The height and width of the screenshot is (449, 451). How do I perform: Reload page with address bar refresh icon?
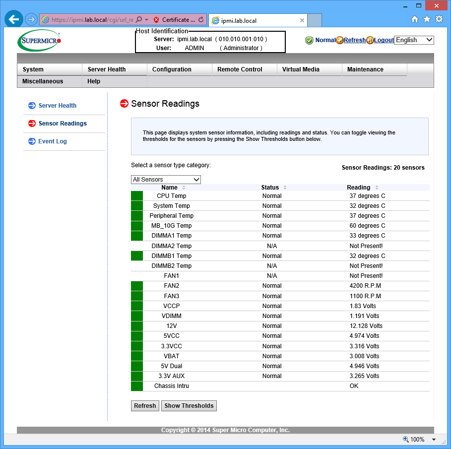pos(201,19)
